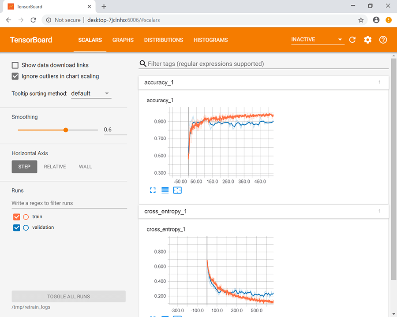Screen dimensions: 397x317
Task: Open the INACTIVE plugins dropdown
Action: (x=317, y=40)
